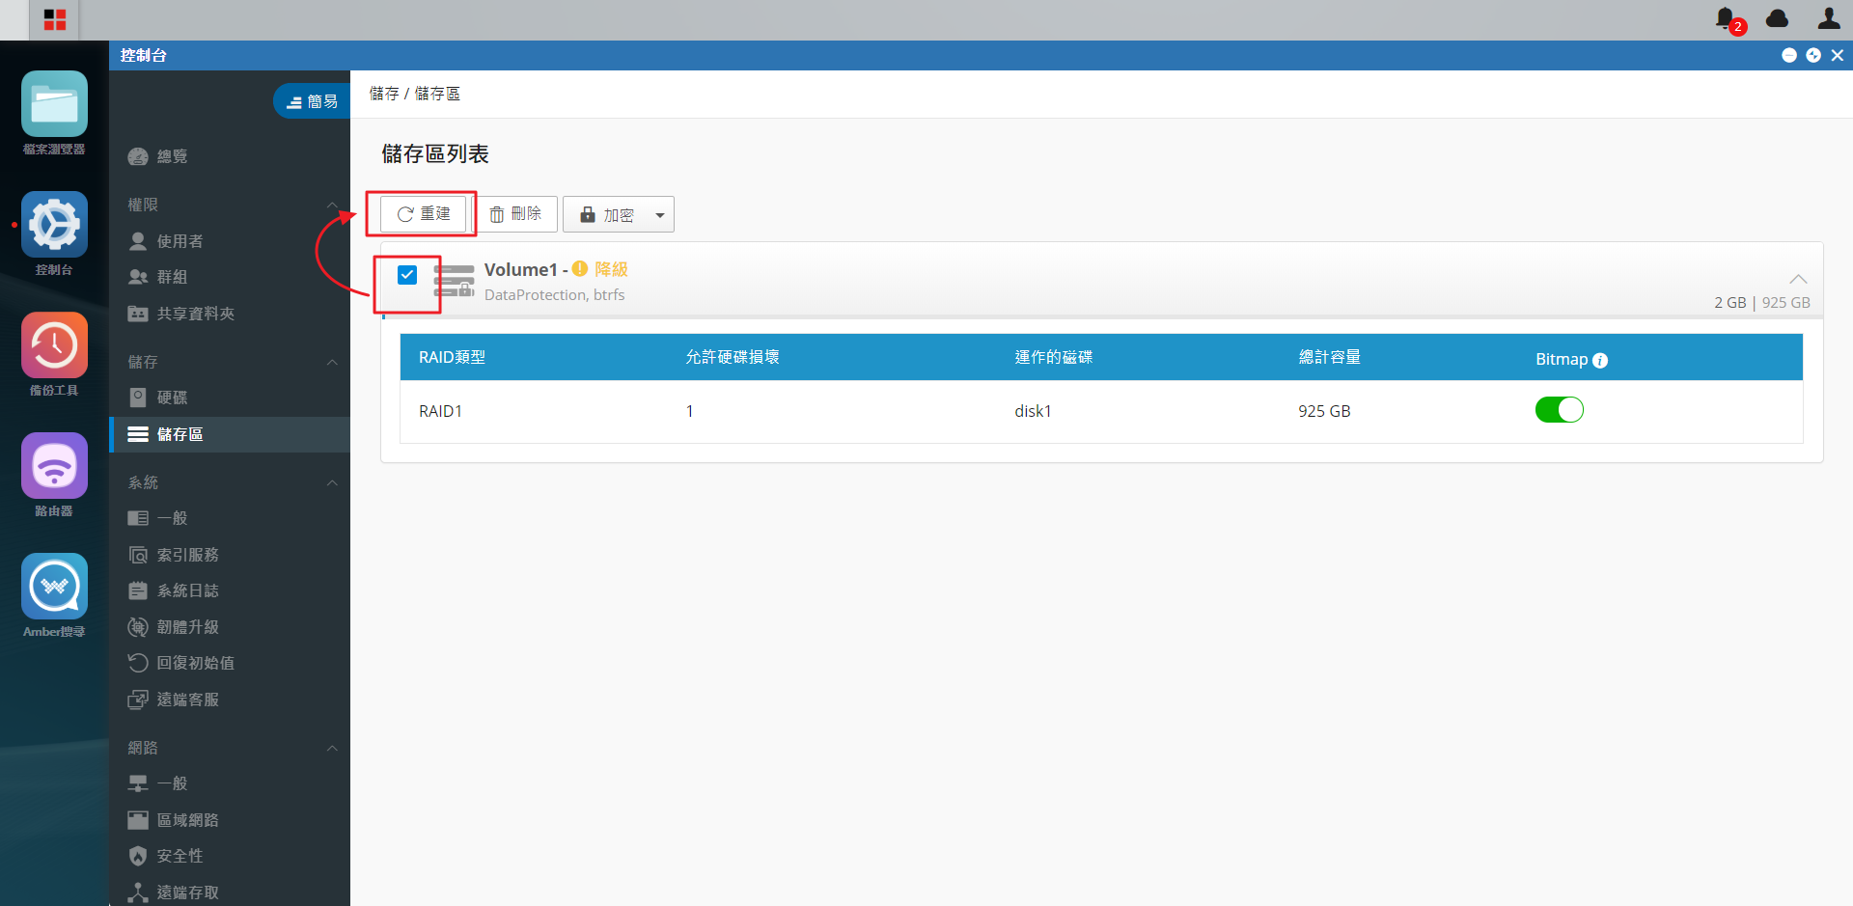Click the RAID1 cell

coord(440,411)
